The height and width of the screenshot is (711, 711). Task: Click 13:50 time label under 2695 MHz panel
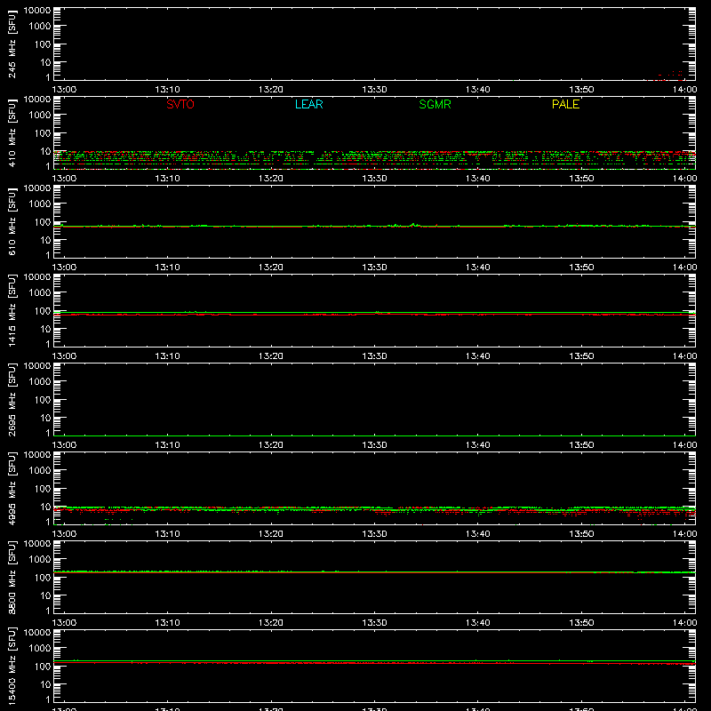pos(581,445)
